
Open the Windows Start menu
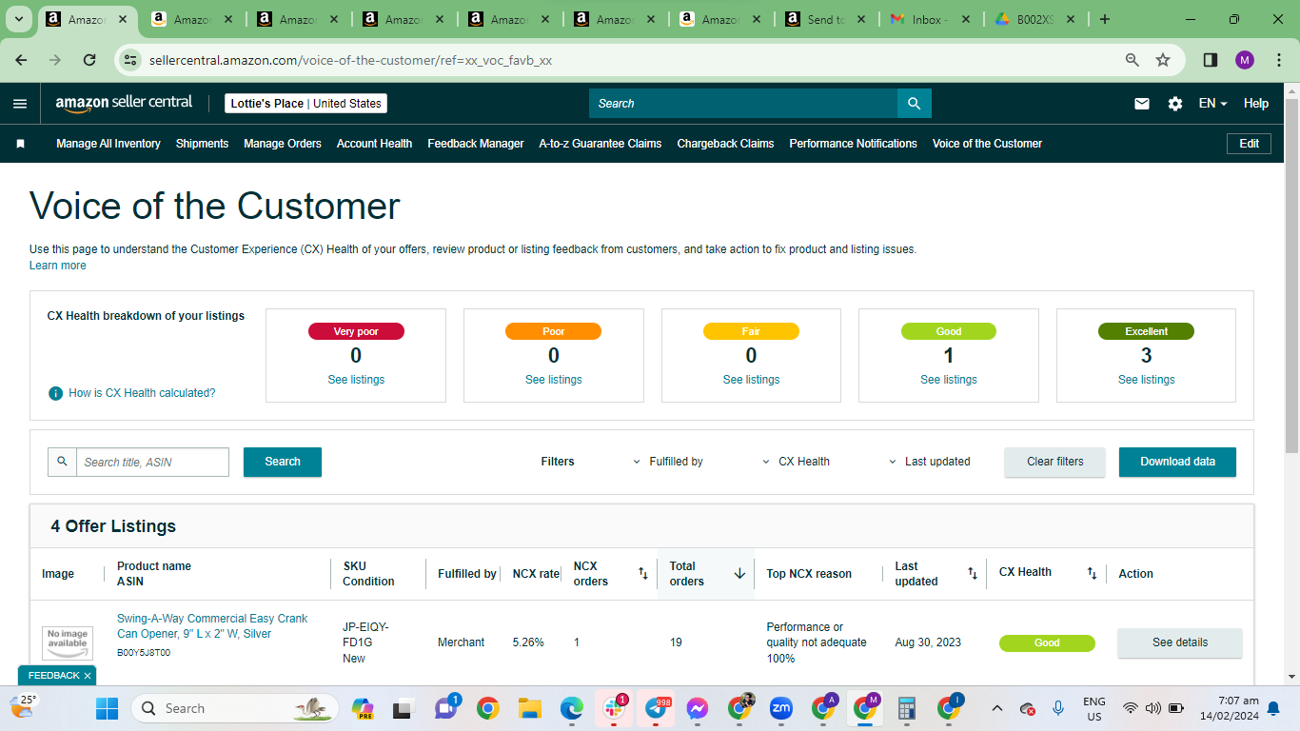coord(107,708)
